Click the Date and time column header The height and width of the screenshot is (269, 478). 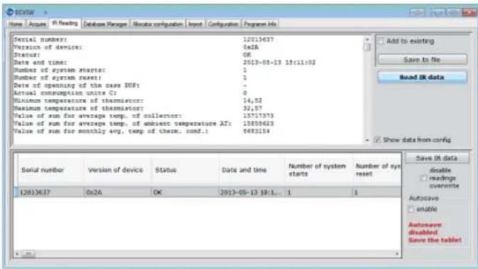coord(251,170)
